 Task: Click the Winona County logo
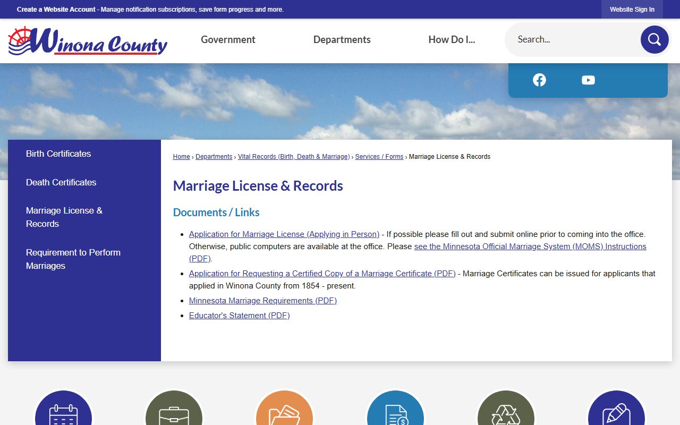coord(88,41)
